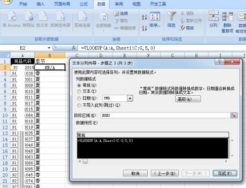Click the Properties (属性) item
The image size is (246, 188).
121,21
